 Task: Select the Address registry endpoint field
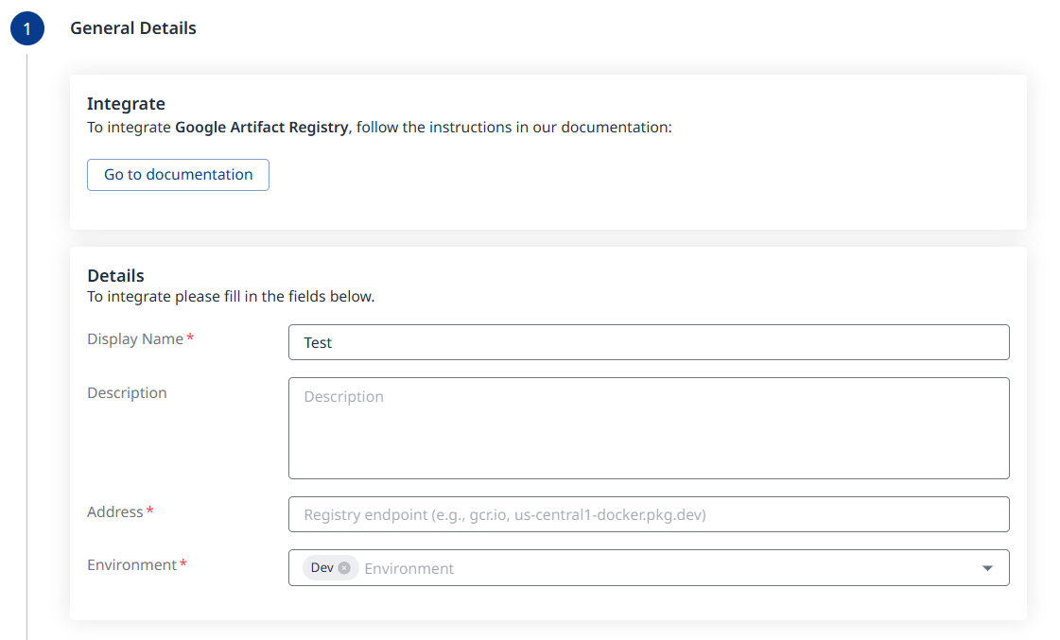649,514
